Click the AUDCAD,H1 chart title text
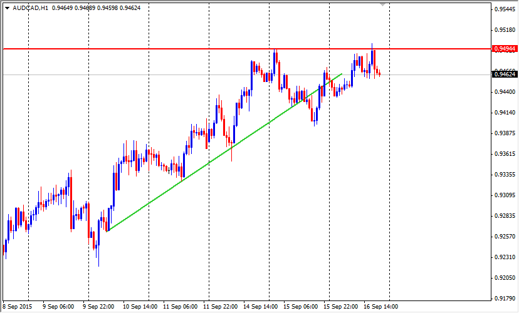The height and width of the screenshot is (313, 519). coord(31,9)
